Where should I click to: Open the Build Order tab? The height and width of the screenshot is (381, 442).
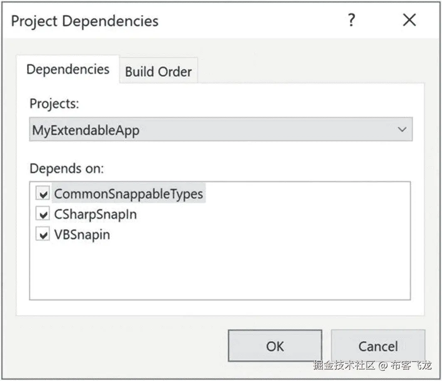point(158,71)
